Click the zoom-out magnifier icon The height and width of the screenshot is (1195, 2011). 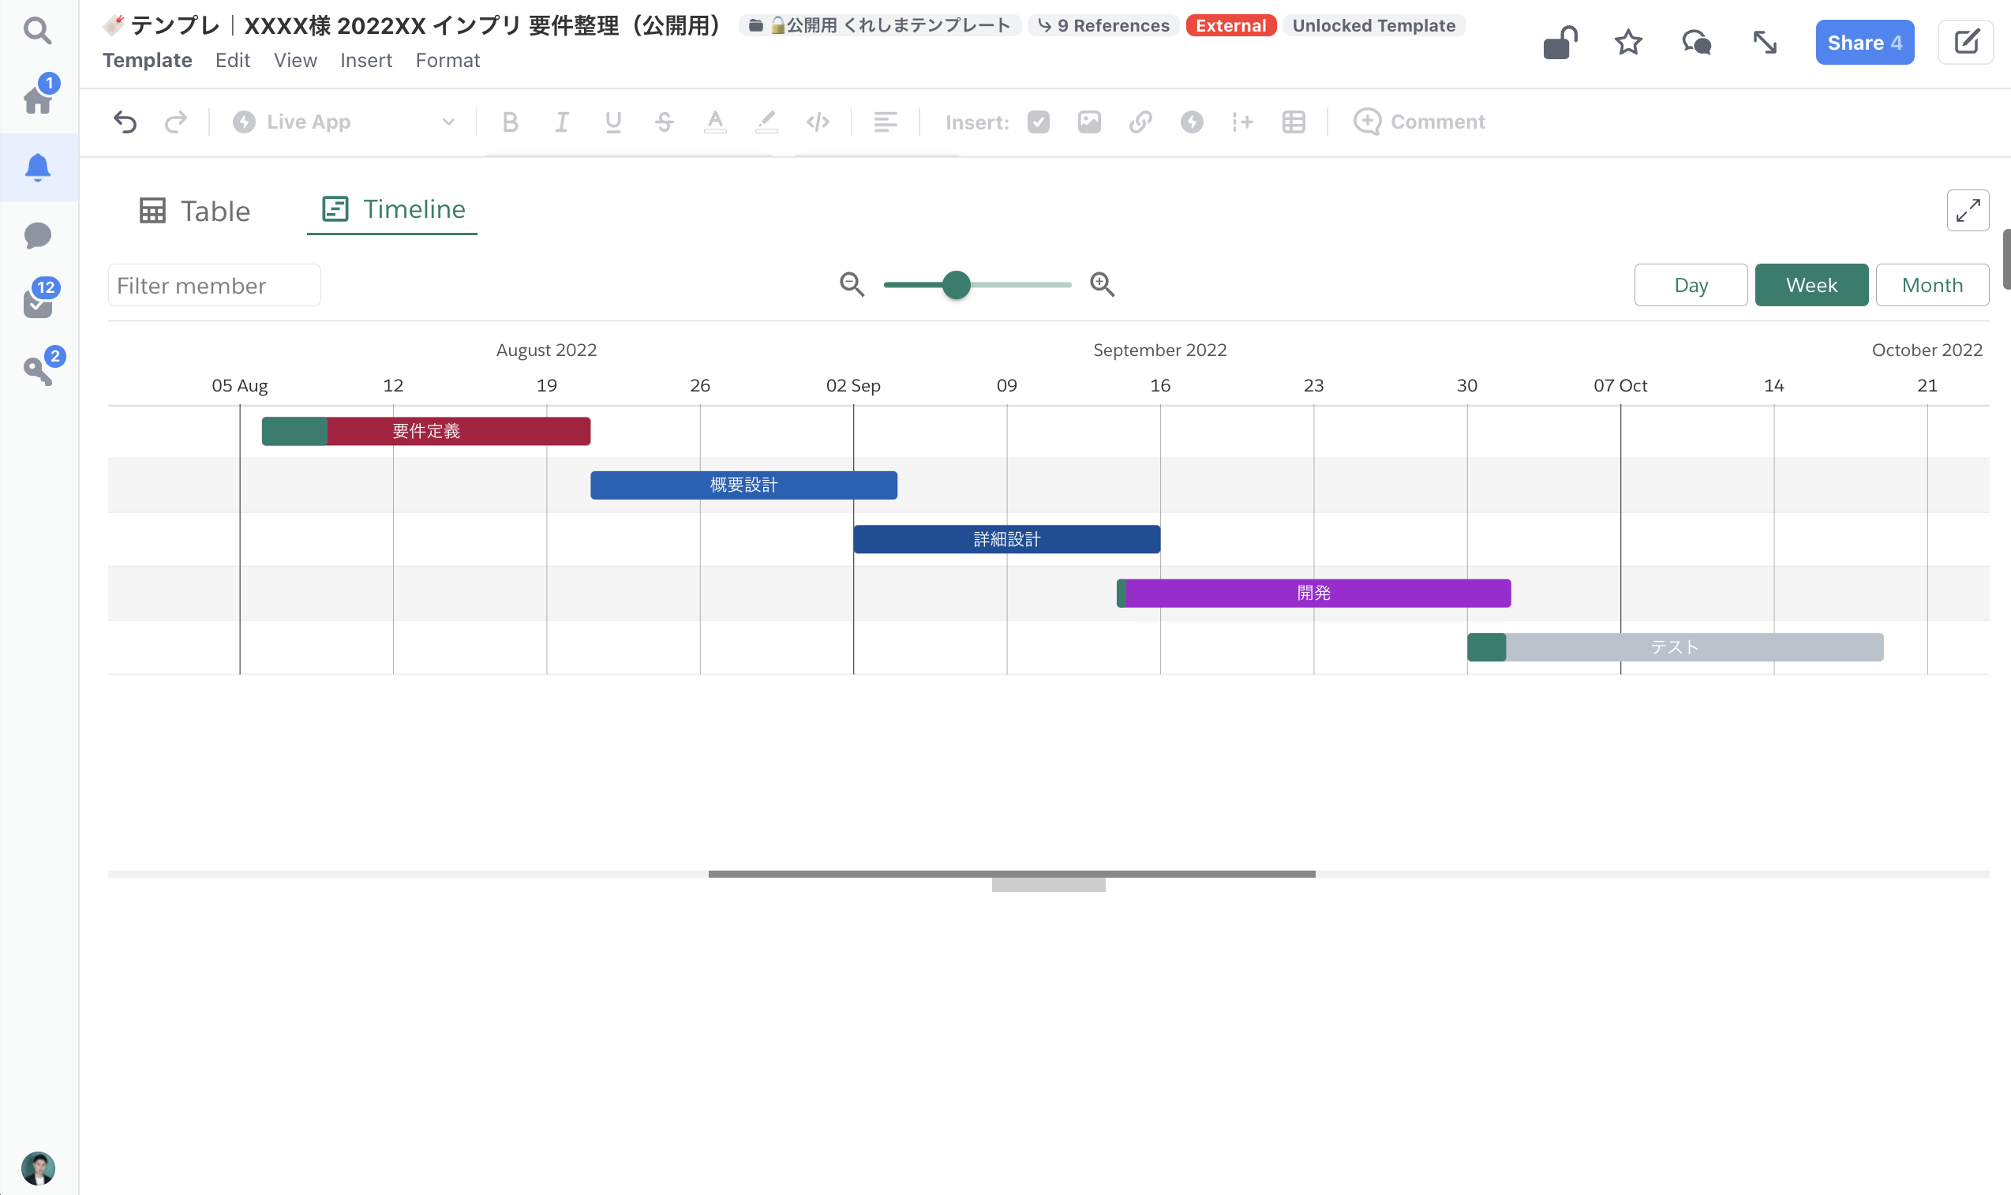852,284
